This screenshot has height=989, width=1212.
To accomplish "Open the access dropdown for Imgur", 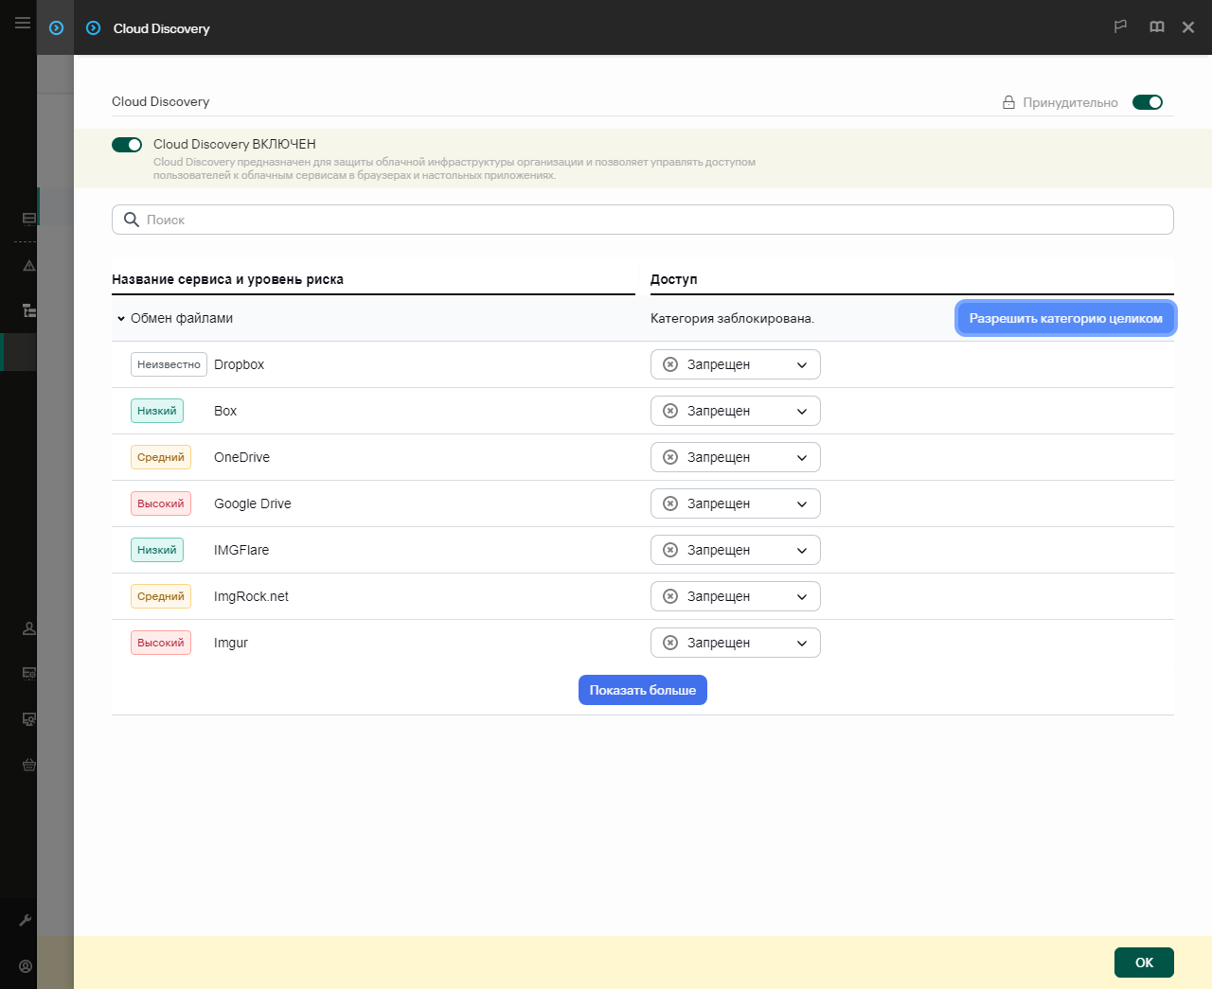I will click(736, 643).
